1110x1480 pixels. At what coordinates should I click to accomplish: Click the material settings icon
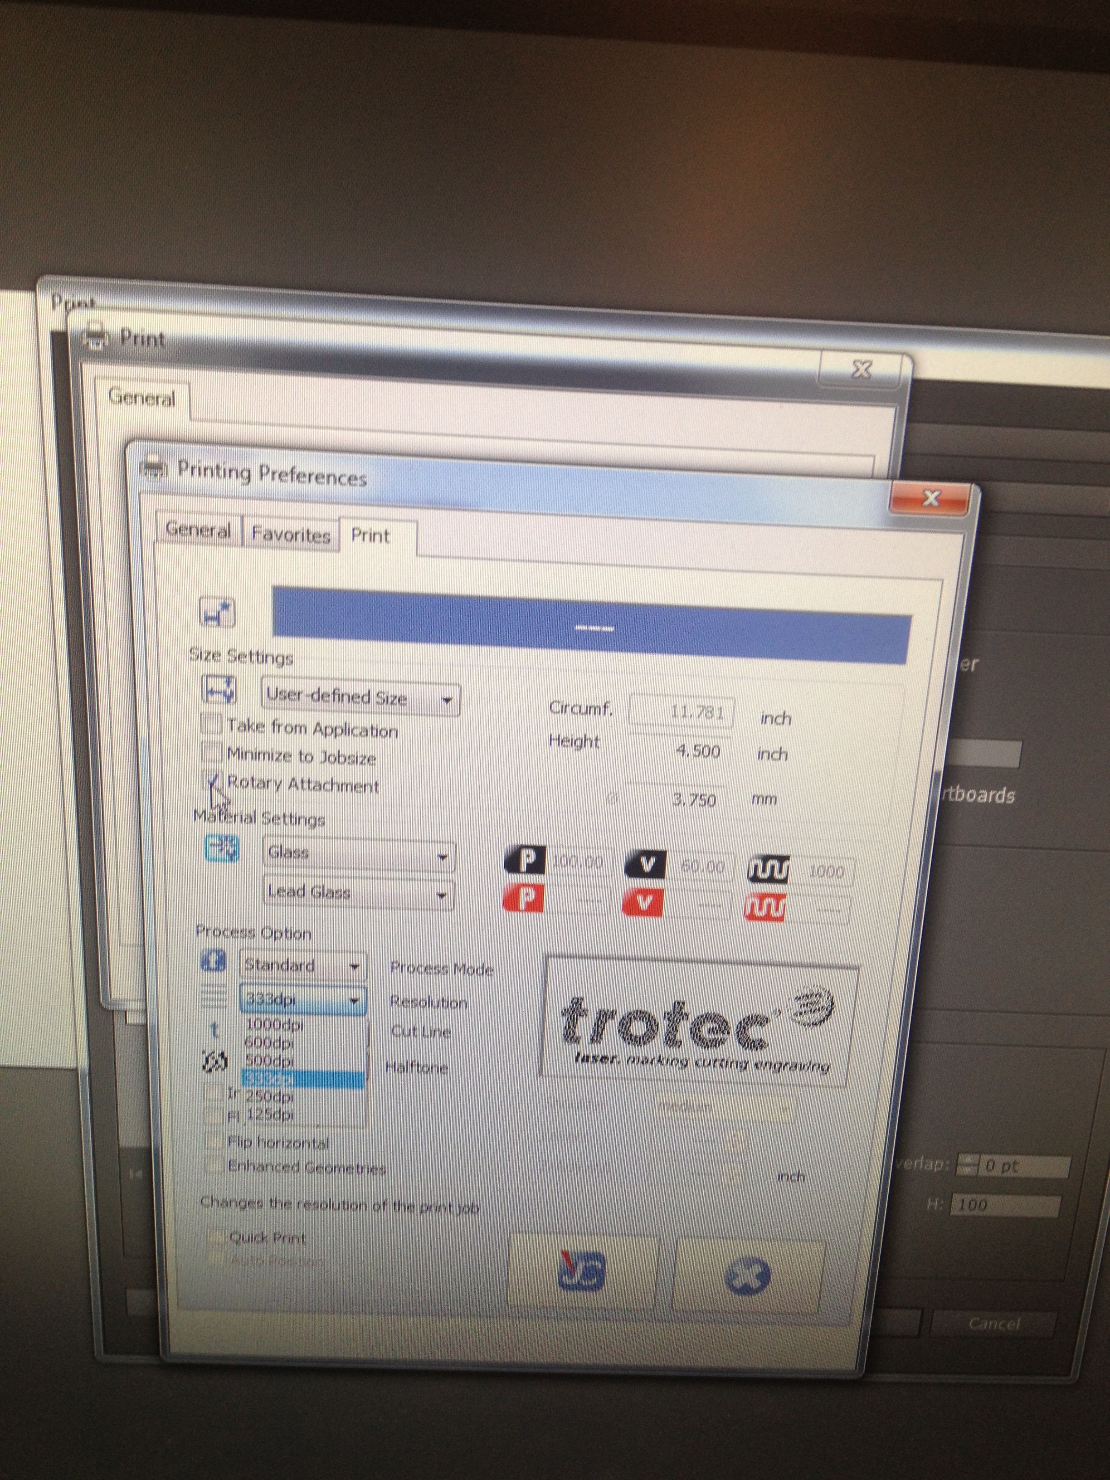pos(221,848)
